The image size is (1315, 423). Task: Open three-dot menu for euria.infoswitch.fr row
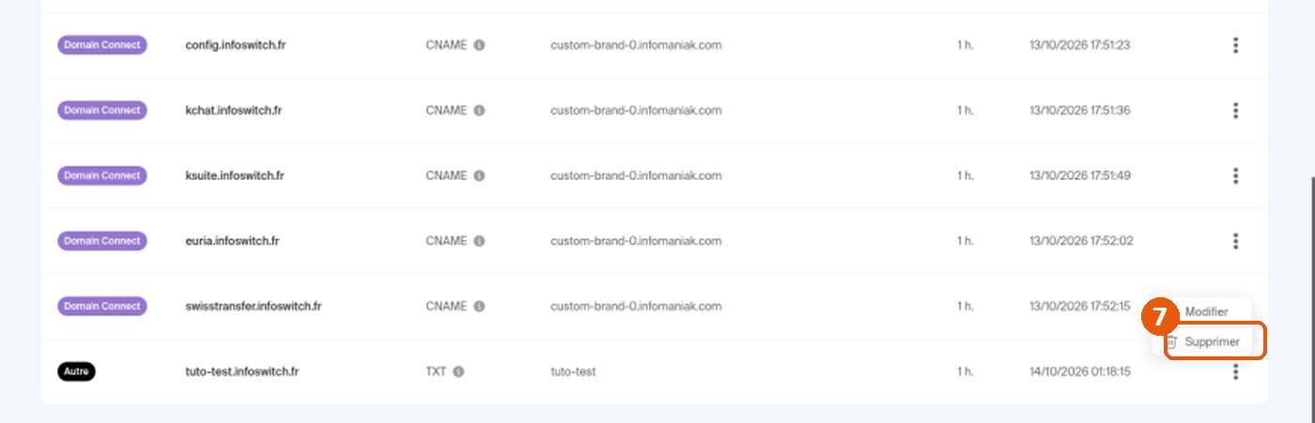1235,241
